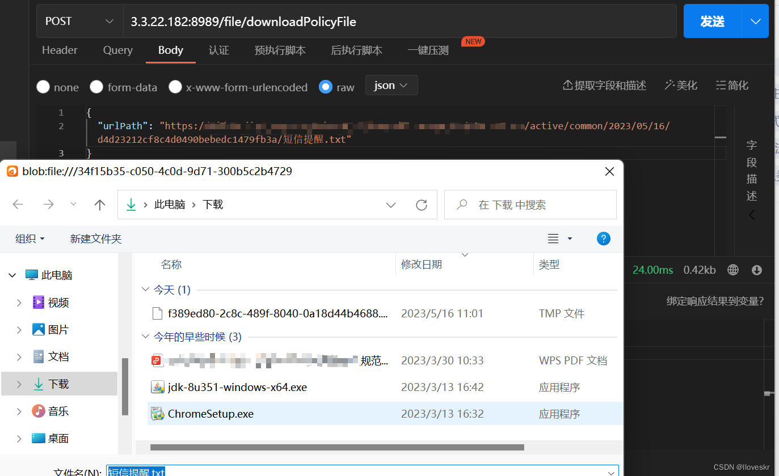779x476 pixels.
Task: Switch to the 认证 tab
Action: point(219,50)
